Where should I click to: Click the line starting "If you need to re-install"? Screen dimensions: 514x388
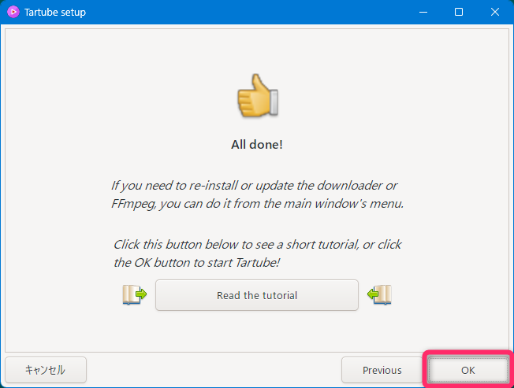(254, 186)
